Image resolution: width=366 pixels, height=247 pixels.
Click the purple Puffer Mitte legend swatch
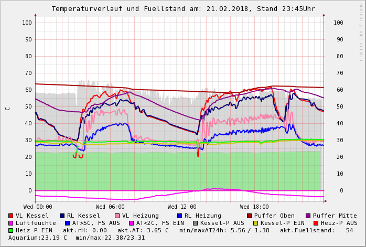pyautogui.click(x=308, y=216)
